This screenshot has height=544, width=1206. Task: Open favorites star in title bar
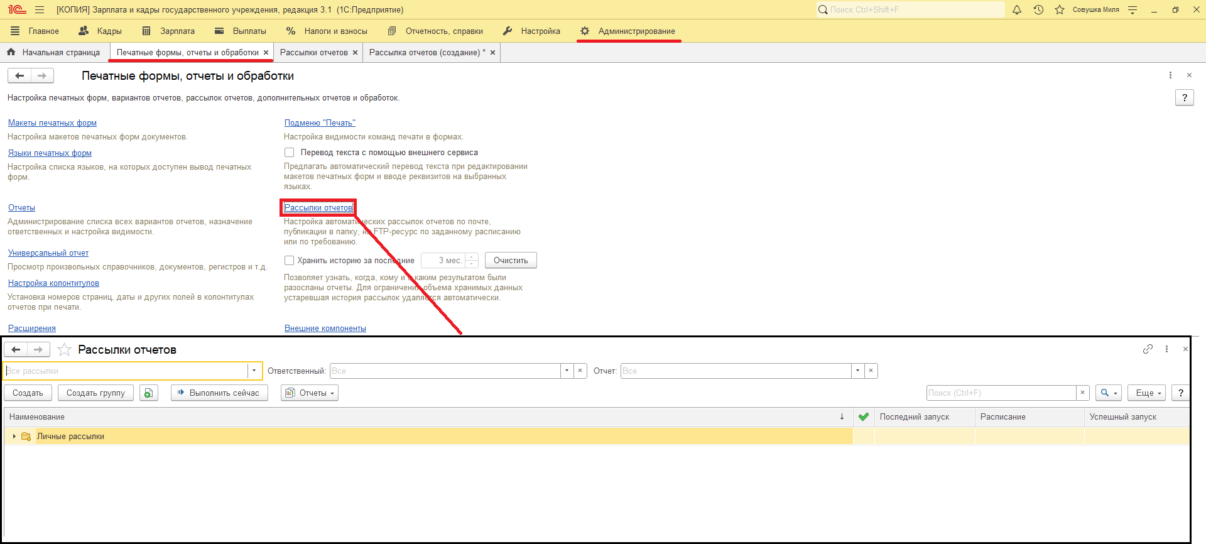tap(1060, 10)
